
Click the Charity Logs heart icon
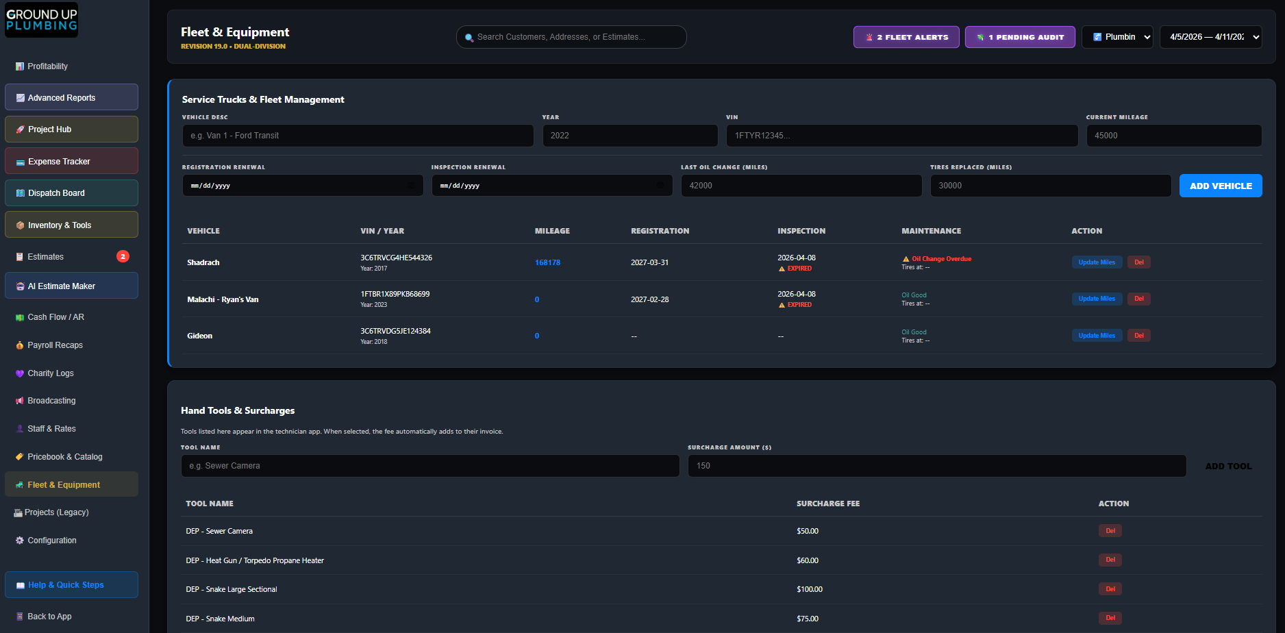click(20, 373)
